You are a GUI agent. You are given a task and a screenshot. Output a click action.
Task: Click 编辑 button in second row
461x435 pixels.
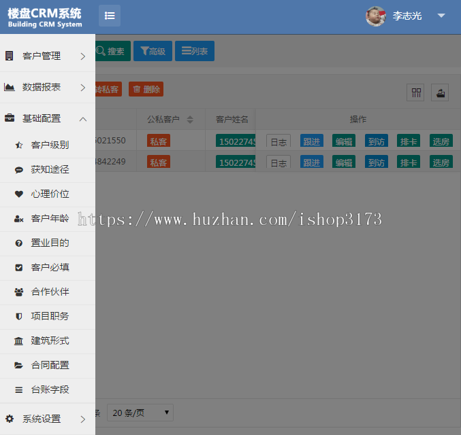344,162
